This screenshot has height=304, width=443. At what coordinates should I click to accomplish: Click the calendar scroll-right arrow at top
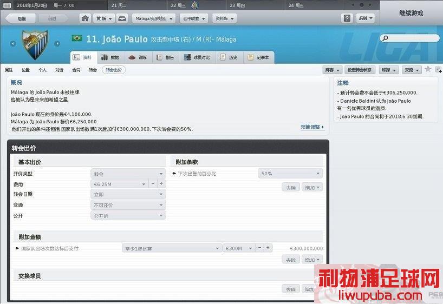tap(370, 5)
